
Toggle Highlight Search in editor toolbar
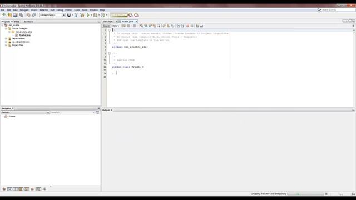click(x=155, y=26)
